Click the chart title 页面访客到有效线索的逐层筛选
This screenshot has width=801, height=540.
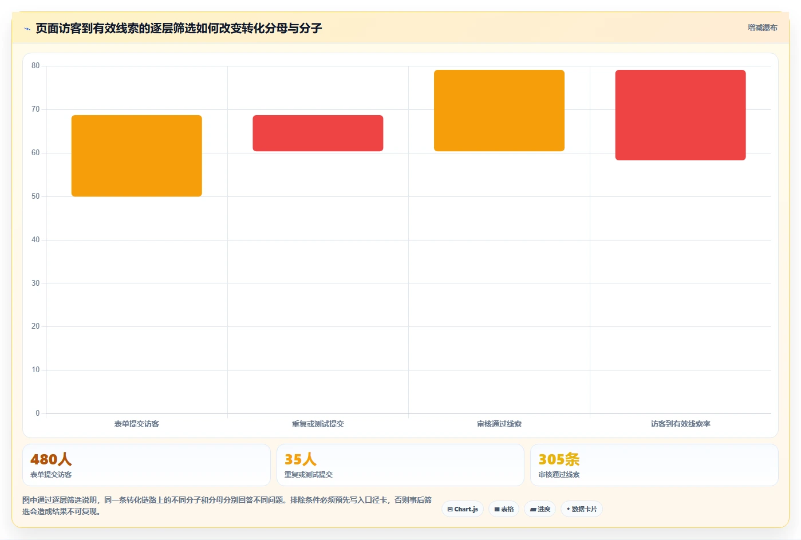(x=179, y=28)
